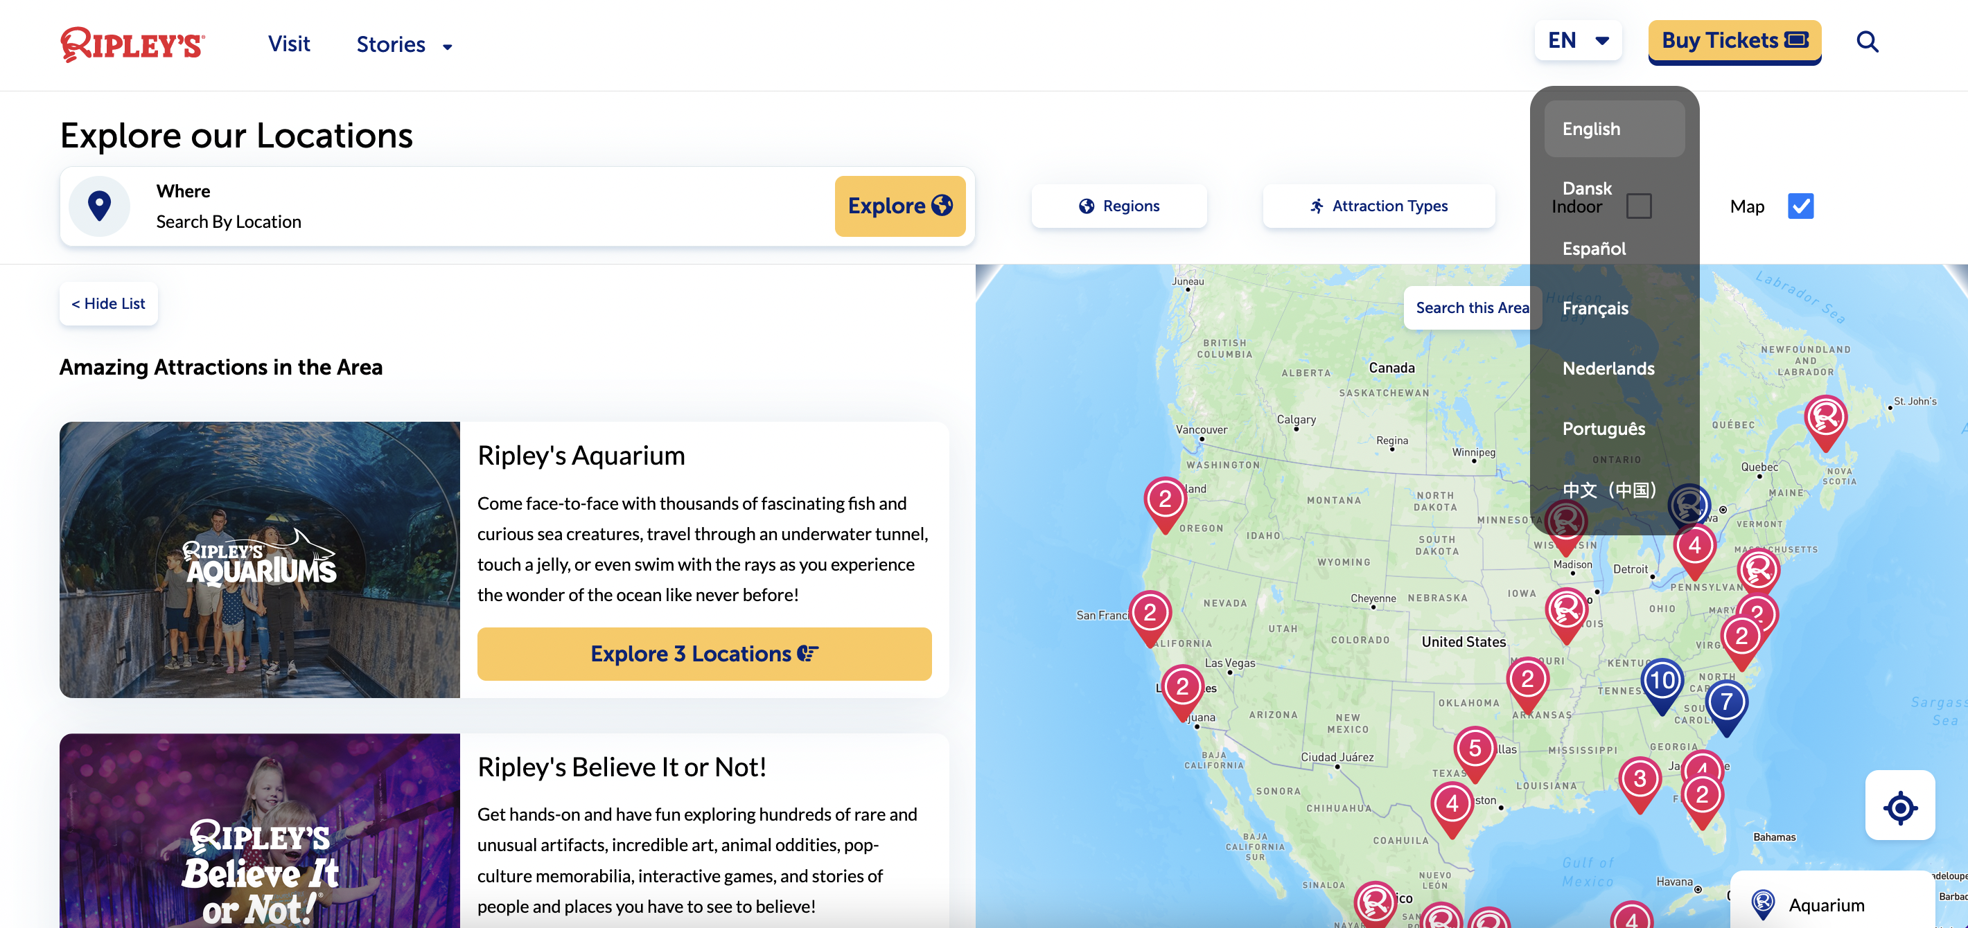Viewport: 1968px width, 928px height.
Task: Select Português in the language list
Action: [1613, 429]
